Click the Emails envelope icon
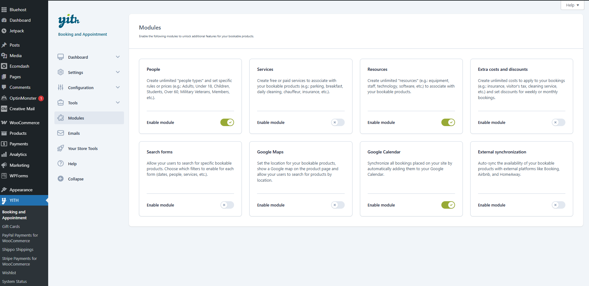The height and width of the screenshot is (286, 589). pos(61,133)
